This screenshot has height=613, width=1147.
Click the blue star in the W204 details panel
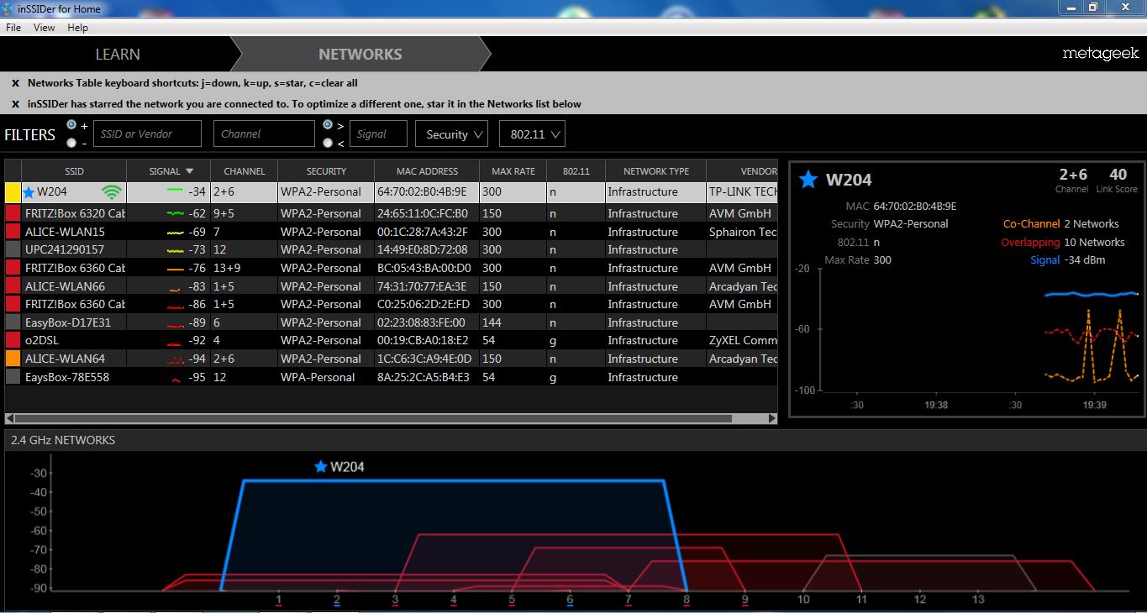[x=808, y=179]
